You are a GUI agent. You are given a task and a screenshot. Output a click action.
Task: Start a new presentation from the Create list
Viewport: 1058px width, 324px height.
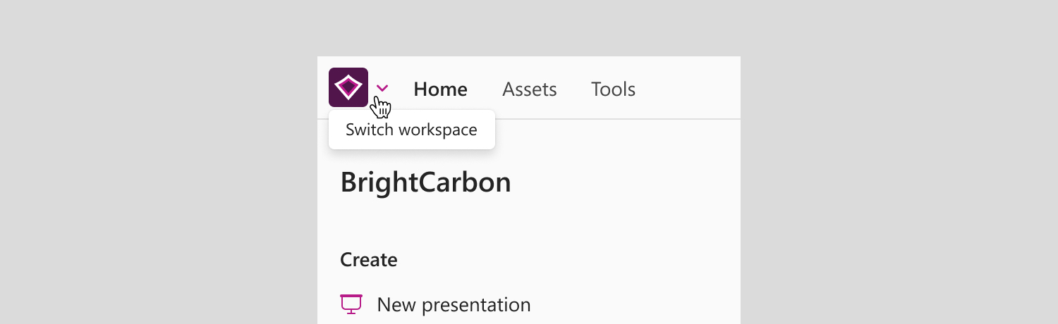pyautogui.click(x=435, y=305)
